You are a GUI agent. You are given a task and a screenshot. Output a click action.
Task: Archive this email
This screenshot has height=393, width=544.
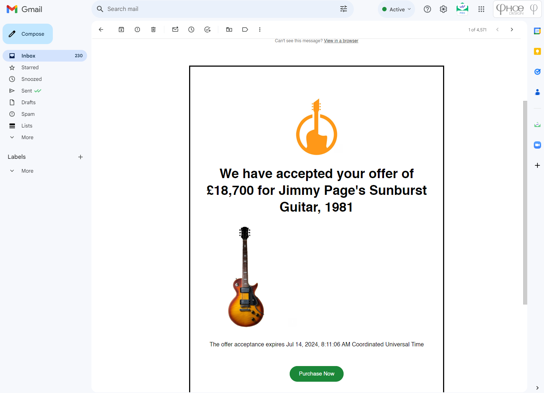point(121,30)
